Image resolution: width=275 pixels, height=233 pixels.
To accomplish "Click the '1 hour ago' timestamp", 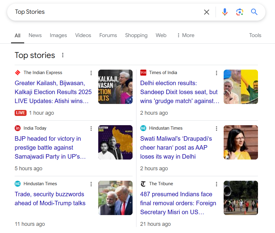I will pyautogui.click(x=42, y=113).
